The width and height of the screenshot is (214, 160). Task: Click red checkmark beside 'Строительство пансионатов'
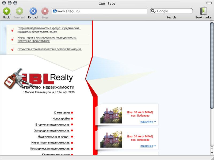coord(12,49)
